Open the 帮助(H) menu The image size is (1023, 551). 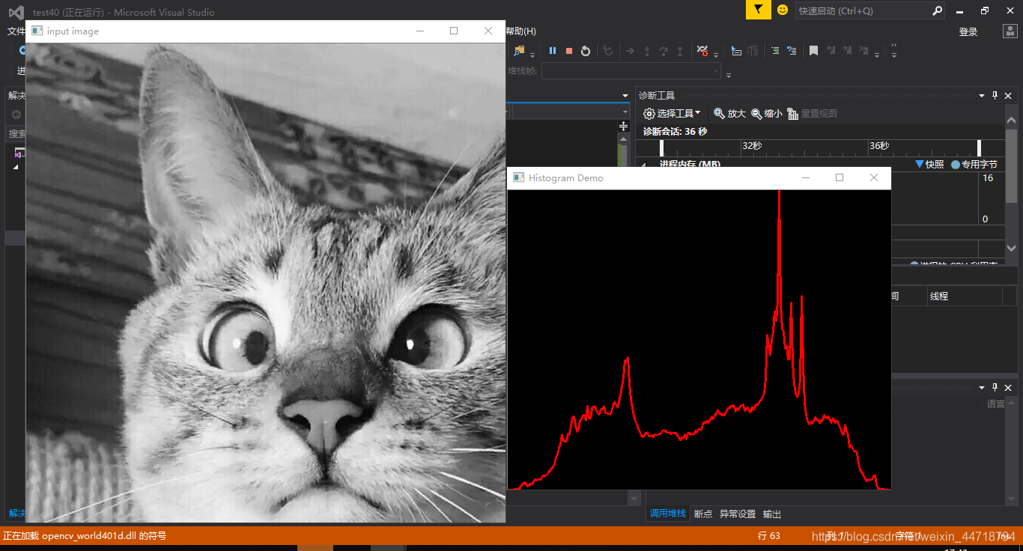click(x=521, y=31)
